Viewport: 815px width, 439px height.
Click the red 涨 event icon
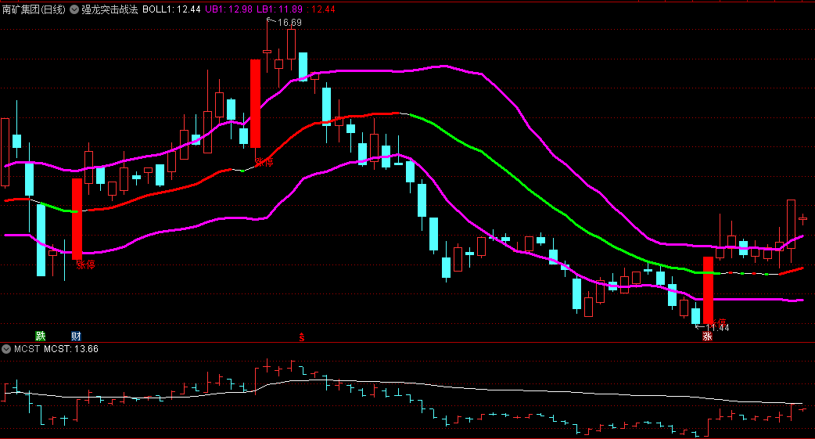point(707,336)
